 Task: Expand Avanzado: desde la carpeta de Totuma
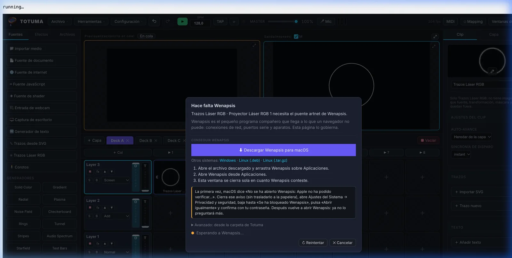tap(227, 225)
